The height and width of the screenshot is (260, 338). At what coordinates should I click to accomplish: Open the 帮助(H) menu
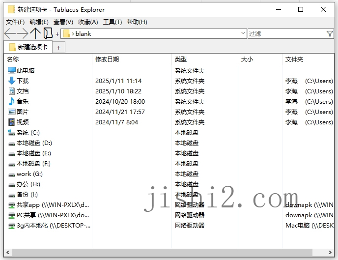tap(137, 22)
